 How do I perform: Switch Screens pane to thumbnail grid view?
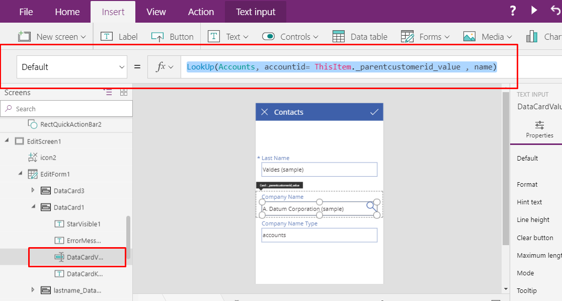124,93
